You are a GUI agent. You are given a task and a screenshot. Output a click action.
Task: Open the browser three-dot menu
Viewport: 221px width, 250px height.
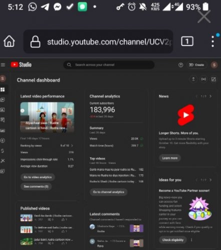[212, 41]
